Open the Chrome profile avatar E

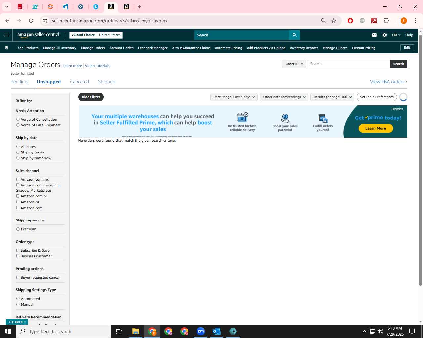pyautogui.click(x=404, y=21)
